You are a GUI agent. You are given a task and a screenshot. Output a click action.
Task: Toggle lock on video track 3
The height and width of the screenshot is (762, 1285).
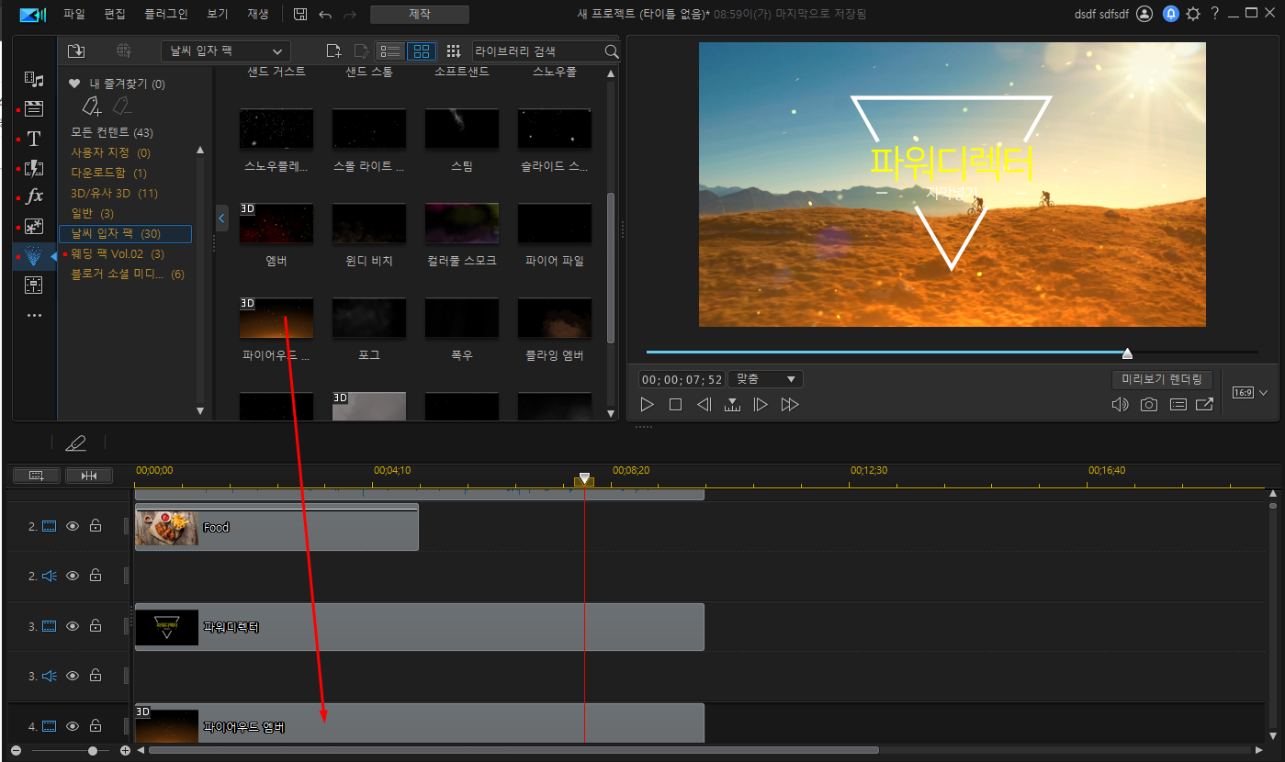[96, 626]
